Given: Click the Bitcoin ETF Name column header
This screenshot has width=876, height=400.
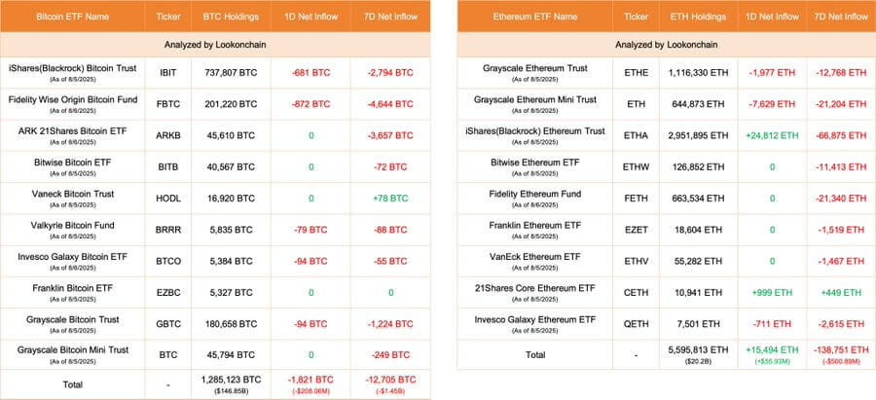Looking at the screenshot, I should pos(73,17).
